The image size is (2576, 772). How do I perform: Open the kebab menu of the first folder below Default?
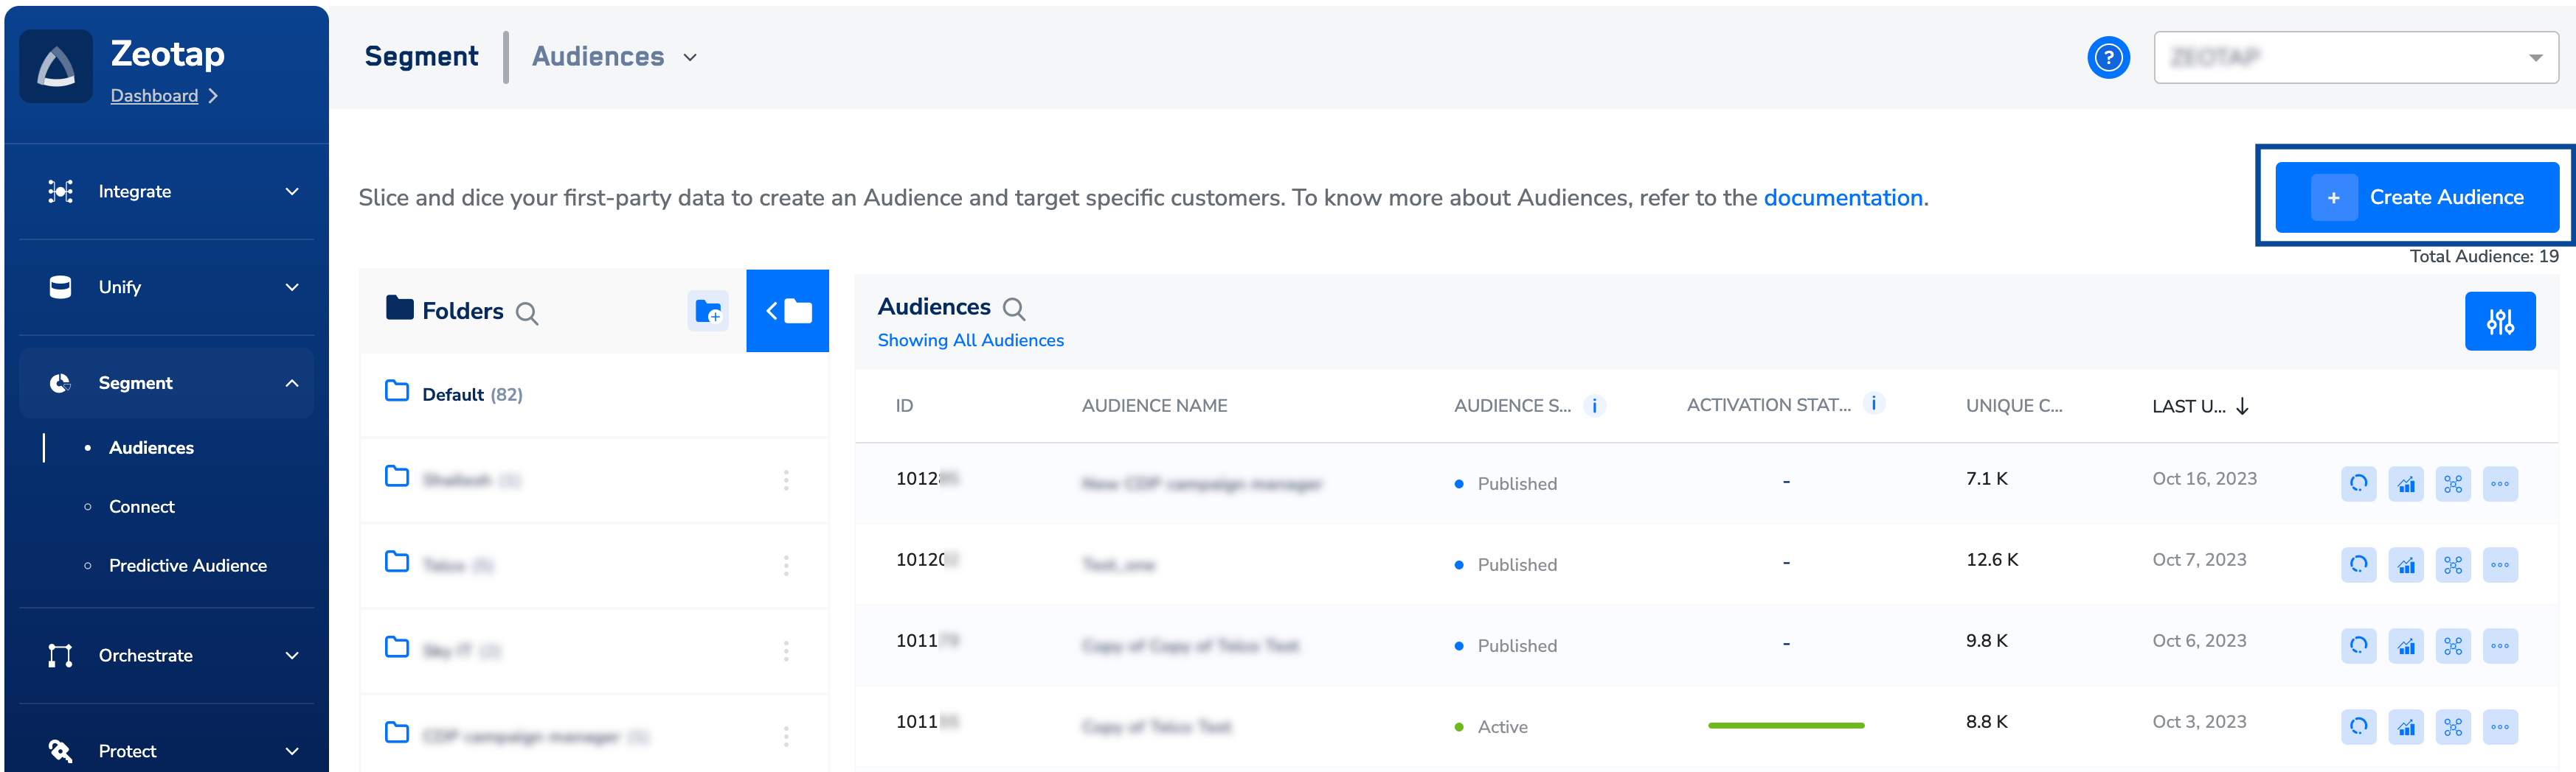pos(786,480)
